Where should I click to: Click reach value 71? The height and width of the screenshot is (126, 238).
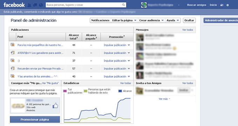74,53
